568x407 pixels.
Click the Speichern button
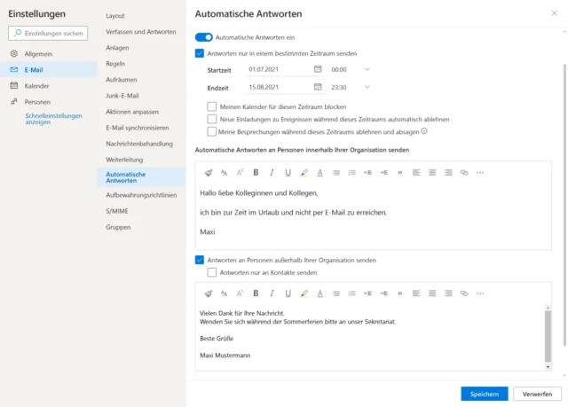click(485, 394)
